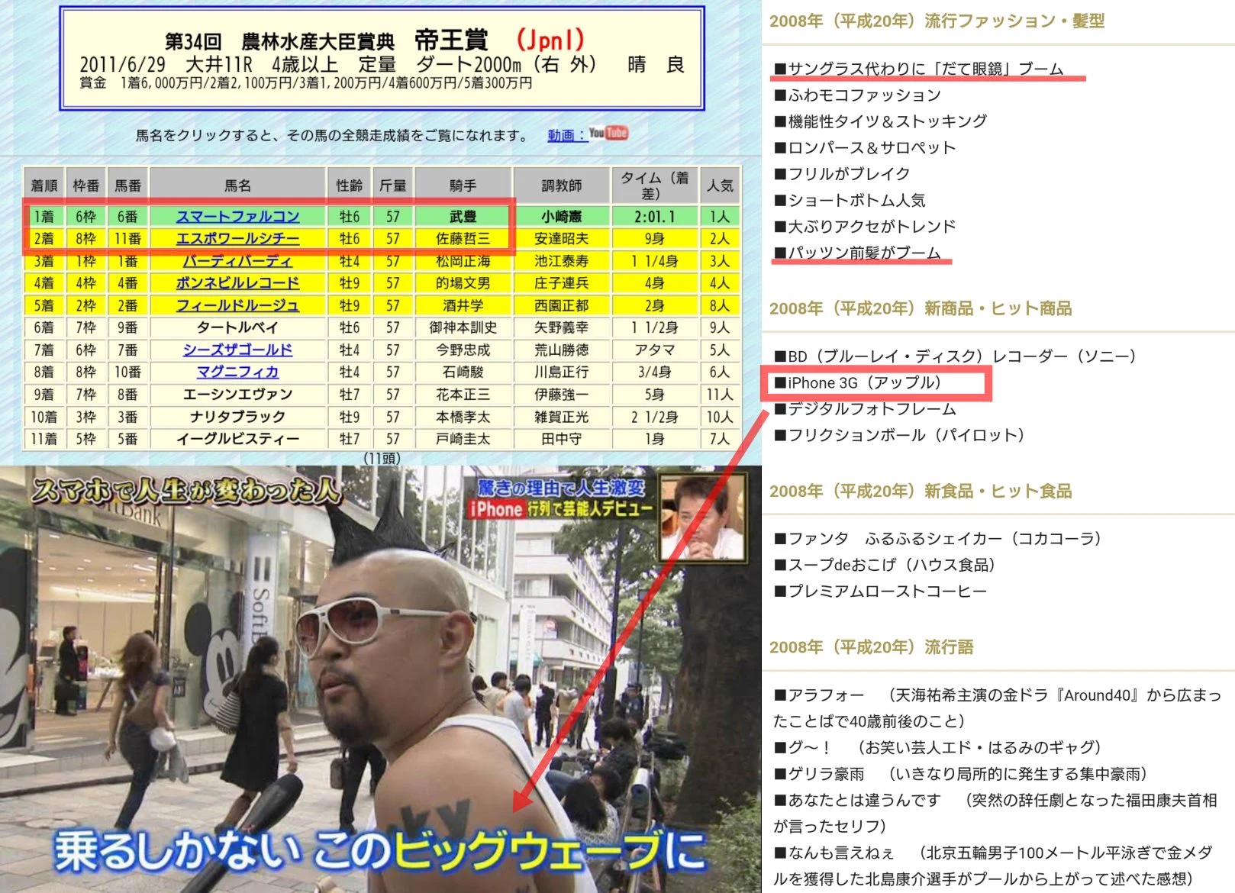Select trainer cell 小崎憲

[x=562, y=216]
